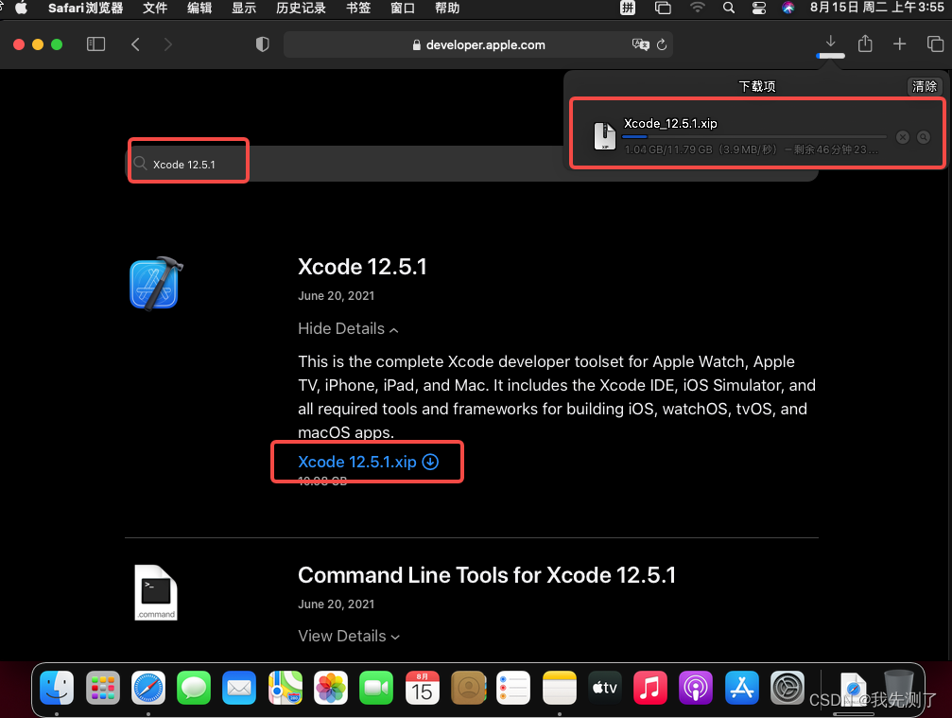This screenshot has width=952, height=718.
Task: Toggle the downloads popover arrow icon
Action: click(x=831, y=43)
